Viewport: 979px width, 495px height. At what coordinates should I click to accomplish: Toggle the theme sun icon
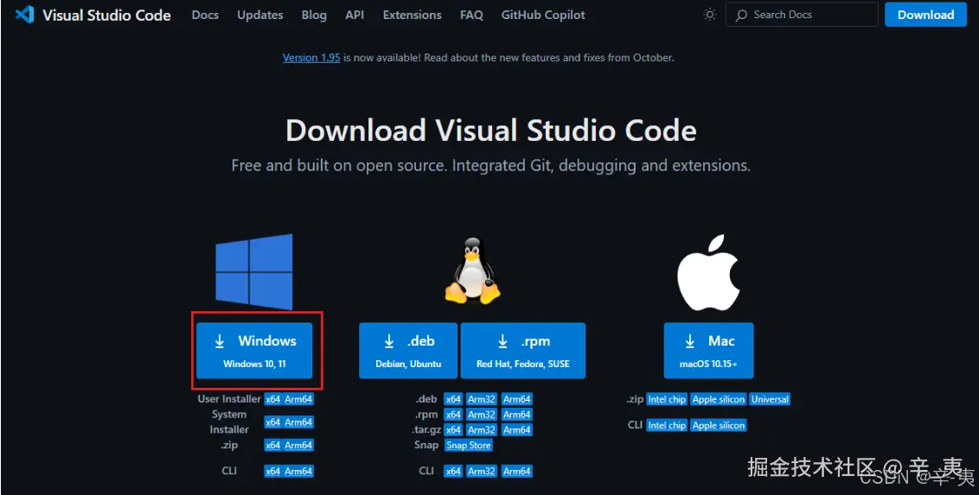coord(709,15)
